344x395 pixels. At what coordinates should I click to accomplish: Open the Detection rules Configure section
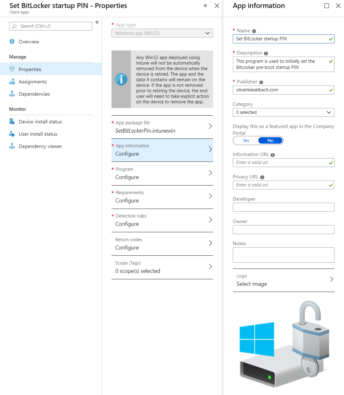(162, 220)
